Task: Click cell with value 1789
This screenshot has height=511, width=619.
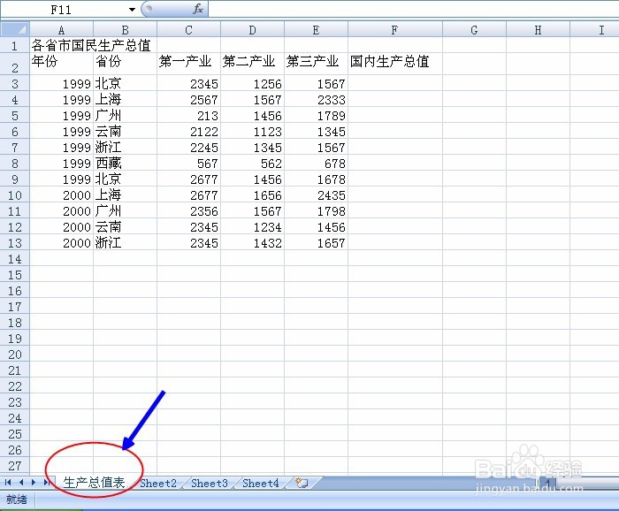Action: point(316,116)
